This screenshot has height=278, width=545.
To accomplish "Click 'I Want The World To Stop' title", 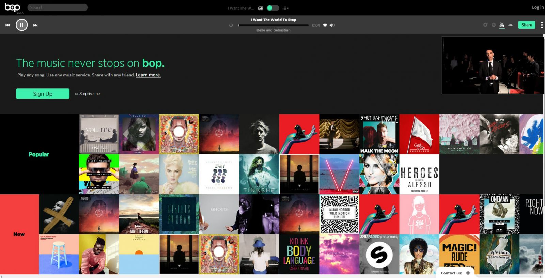I will 274,20.
